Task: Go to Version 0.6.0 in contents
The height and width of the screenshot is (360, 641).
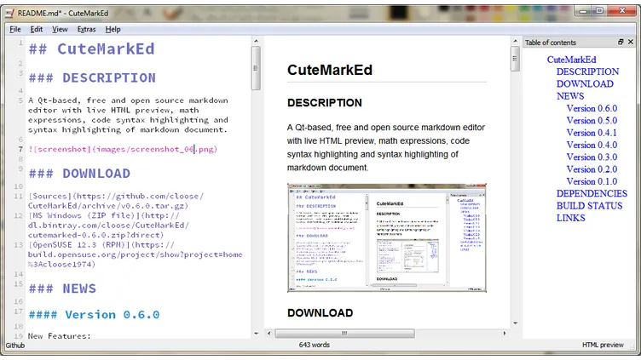Action: point(592,109)
